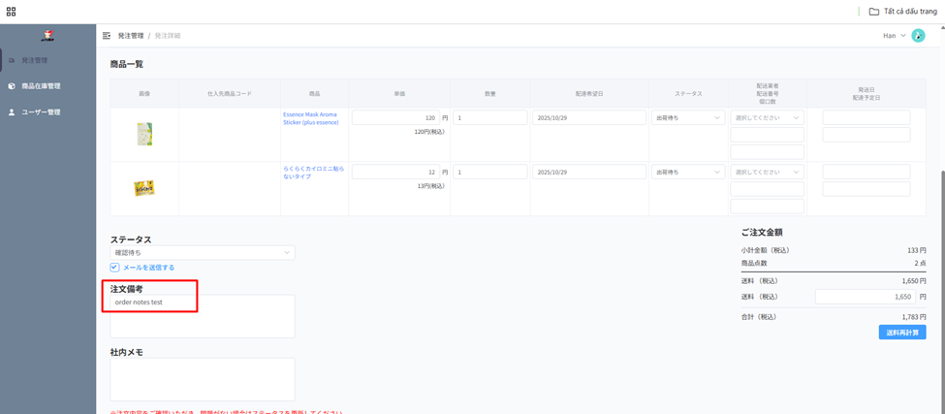
Task: Open status dropdown for Essence Mask row
Action: pos(687,118)
